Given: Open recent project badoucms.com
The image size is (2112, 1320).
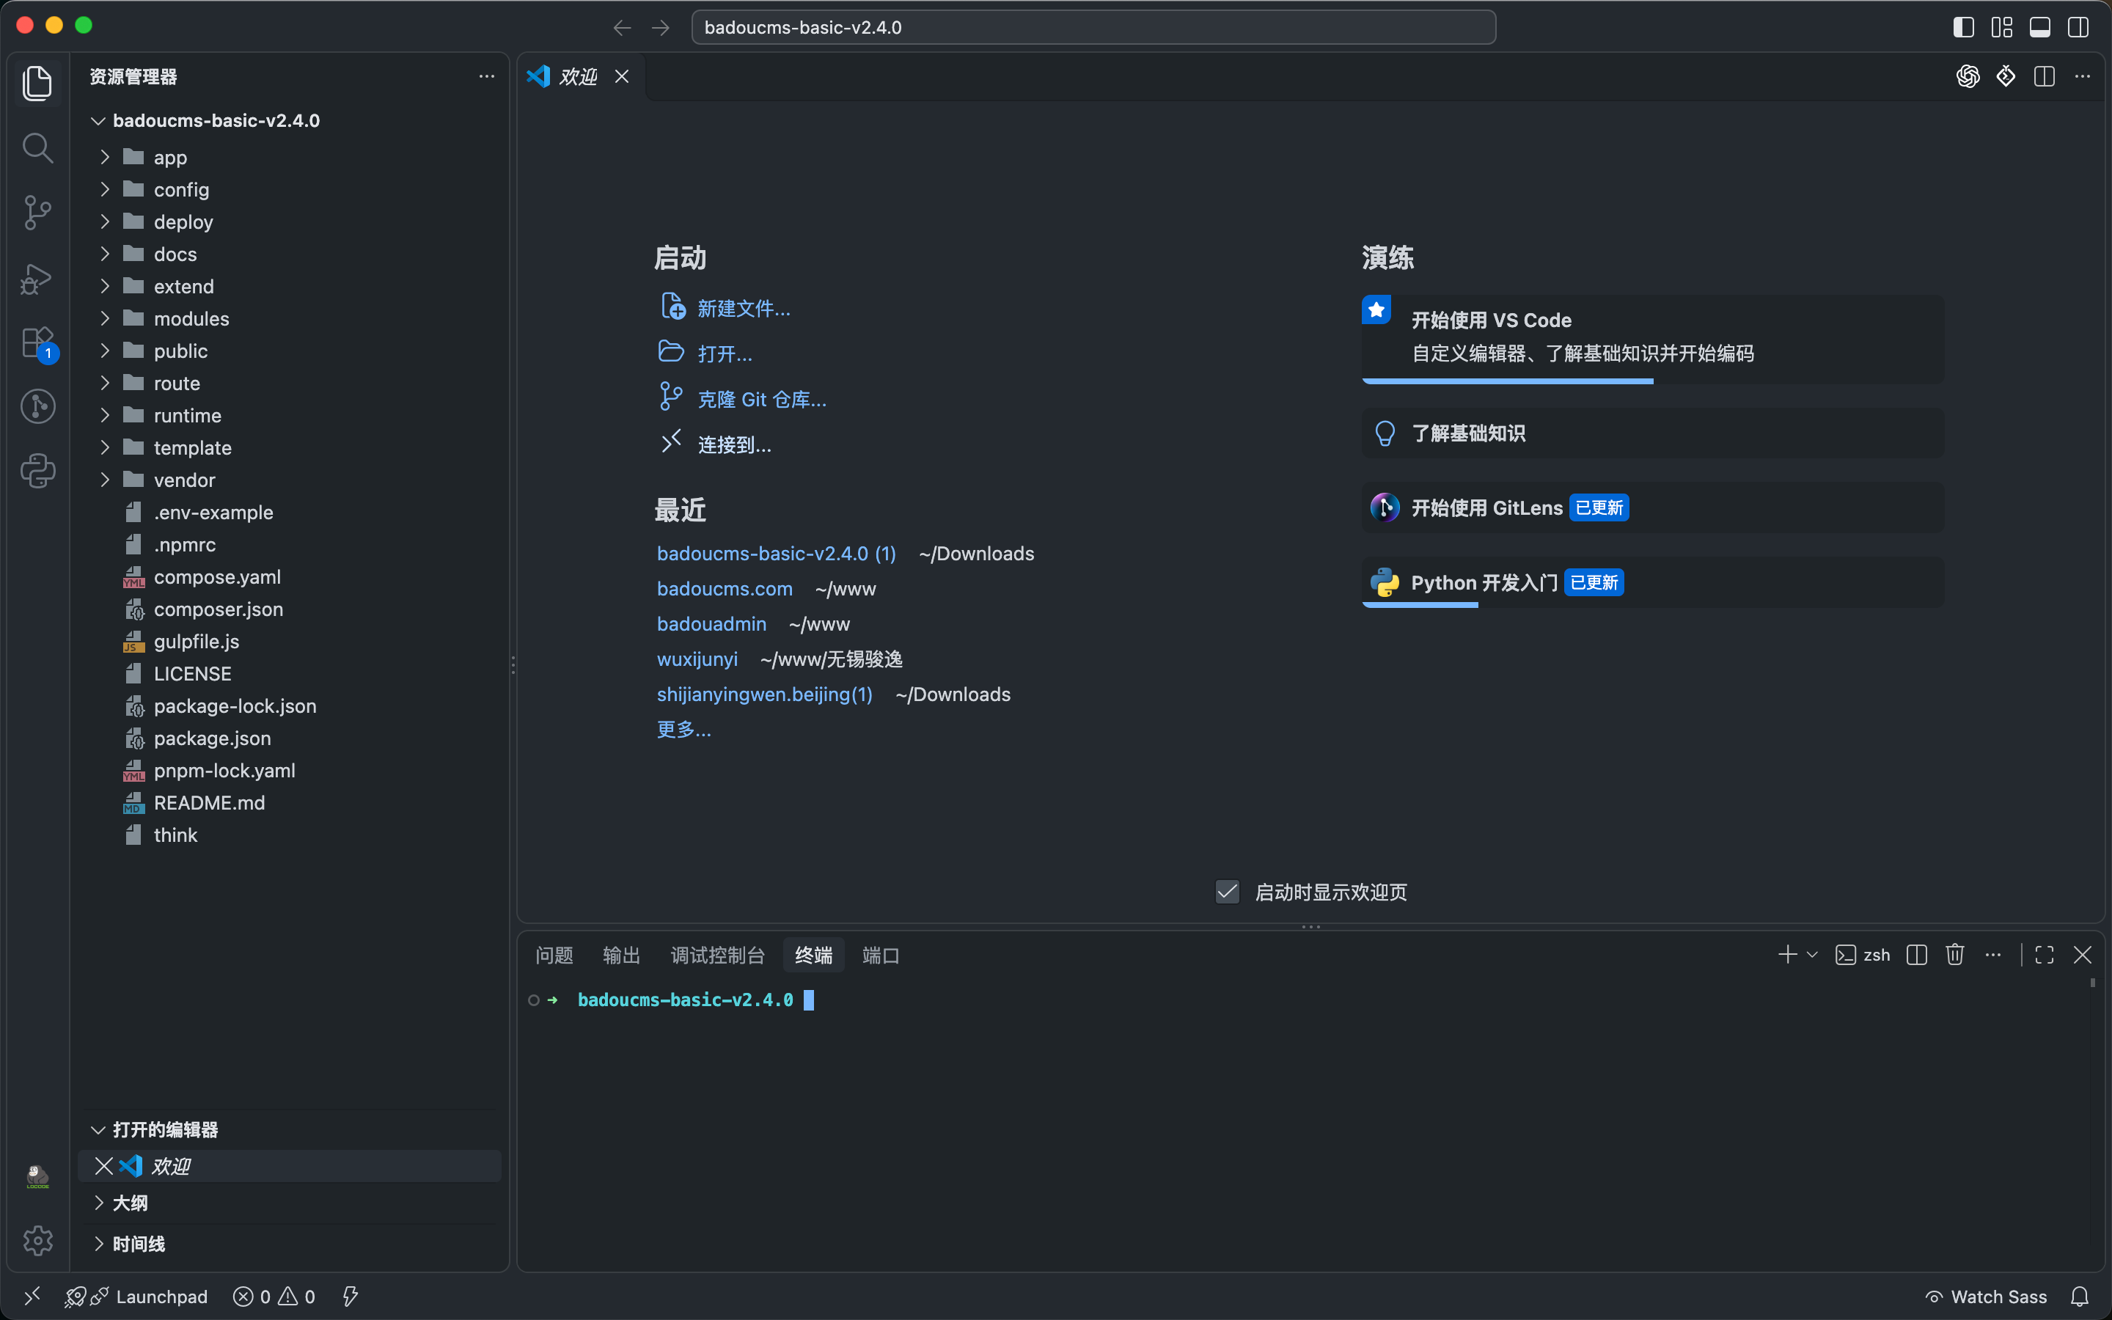Looking at the screenshot, I should [725, 588].
